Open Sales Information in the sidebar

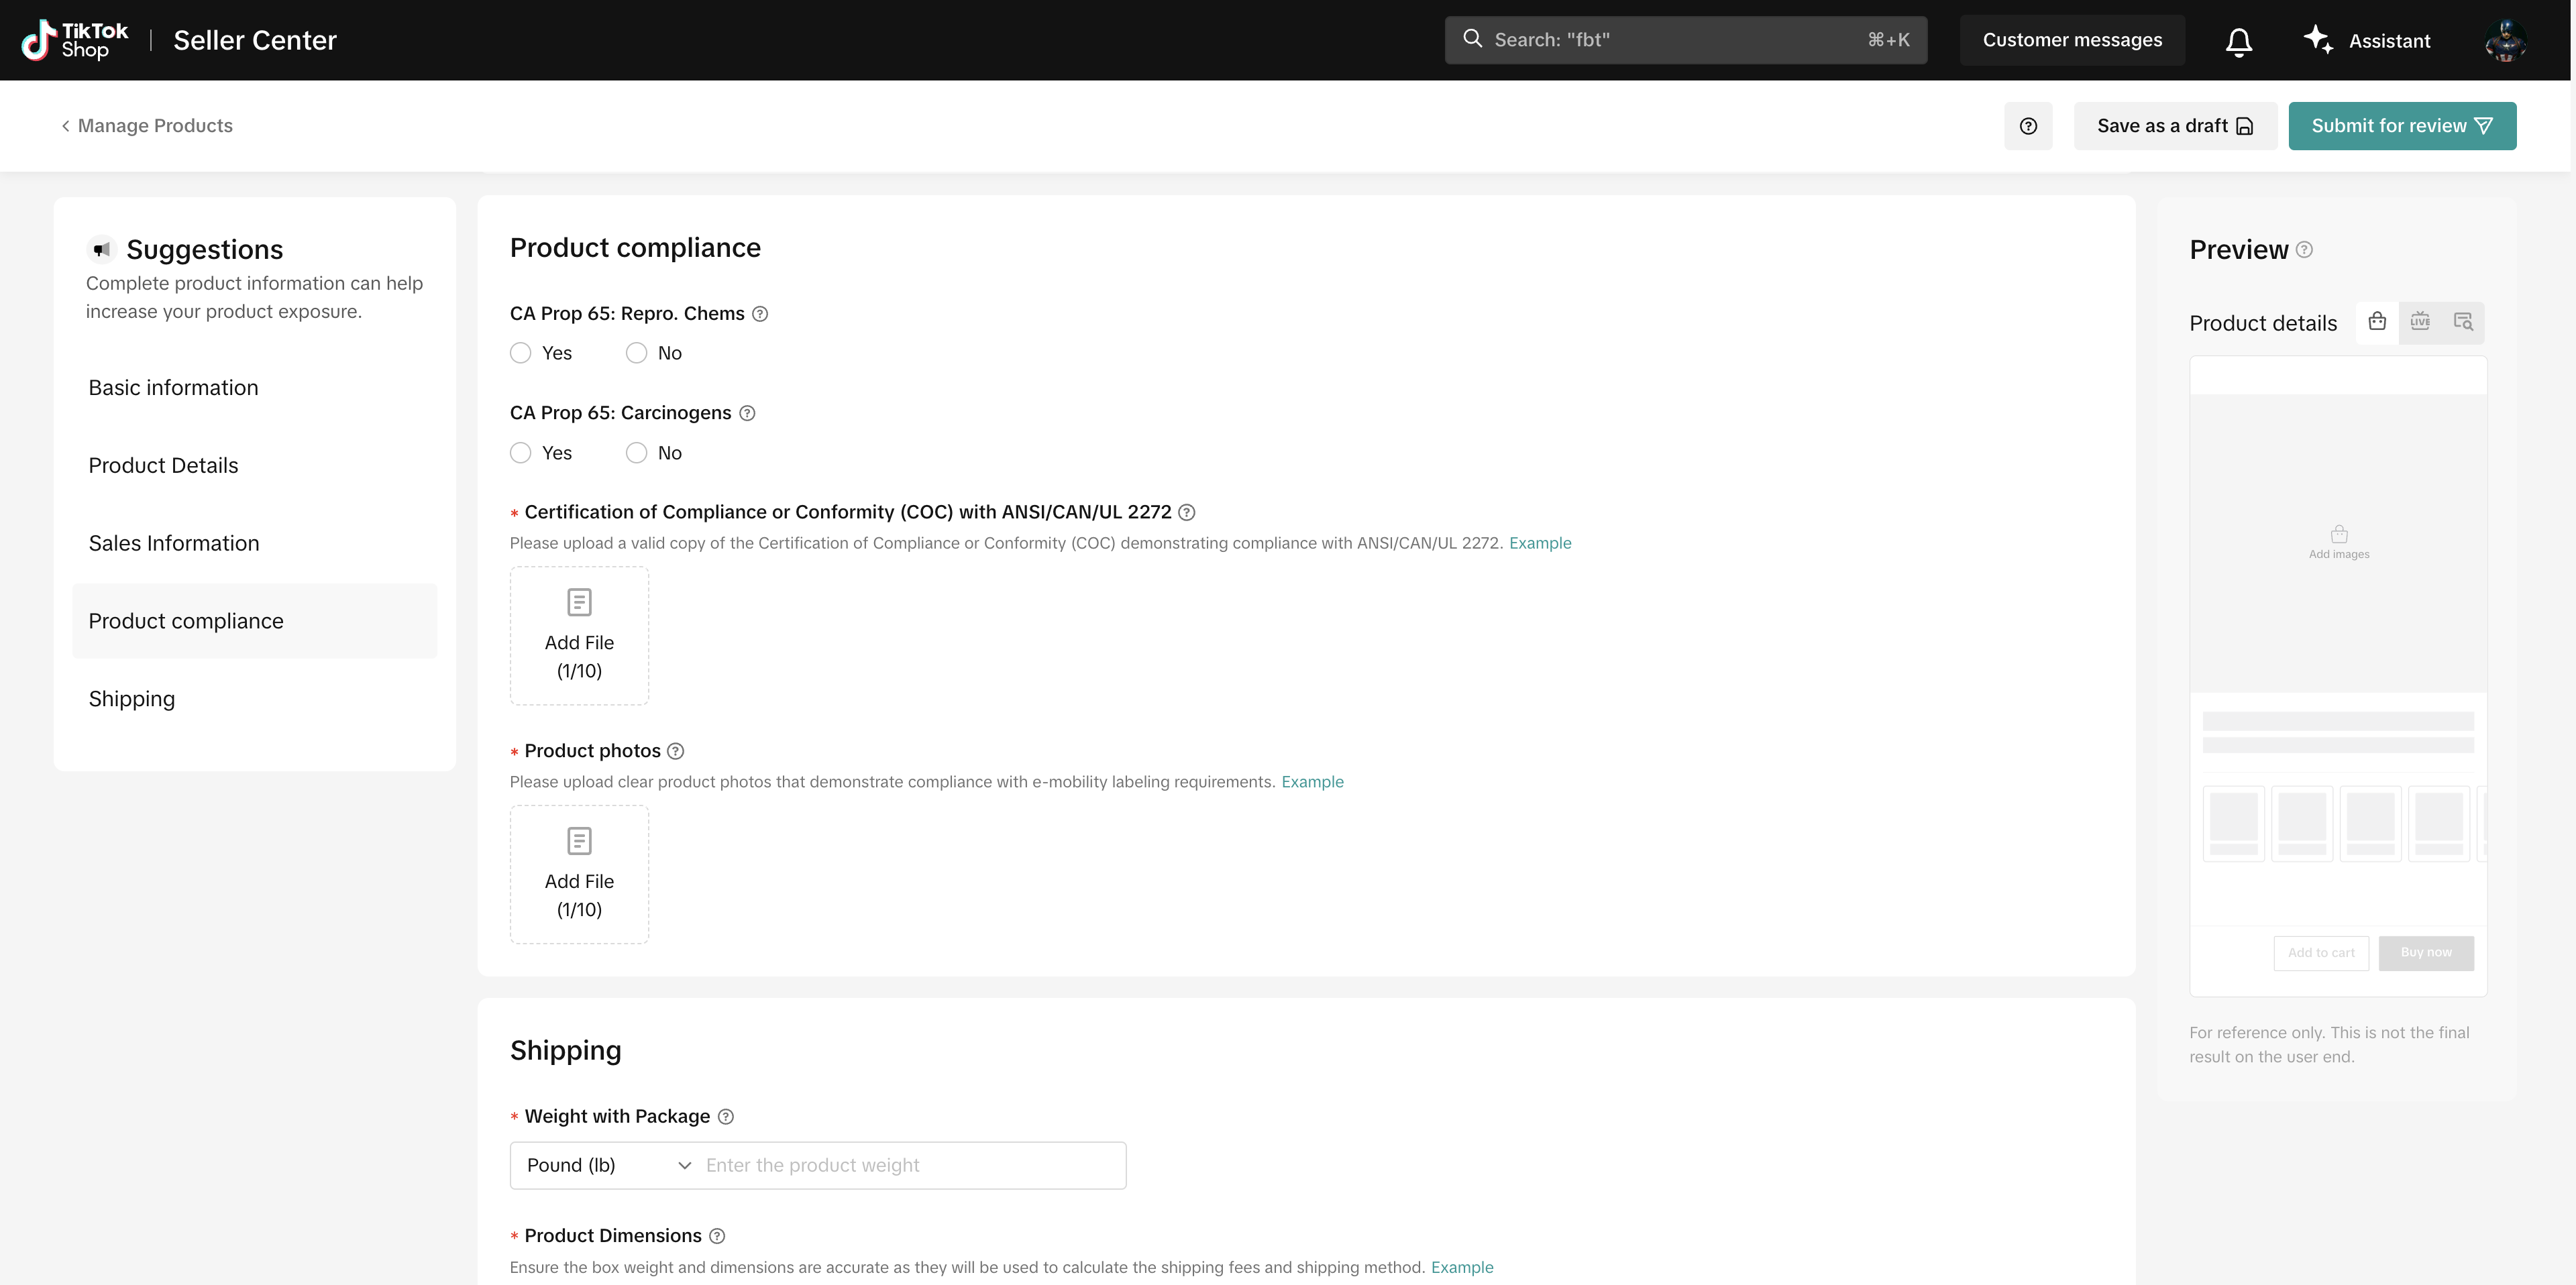pos(174,543)
